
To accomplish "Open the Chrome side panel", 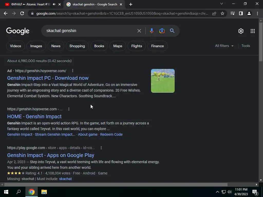I will pos(241,13).
